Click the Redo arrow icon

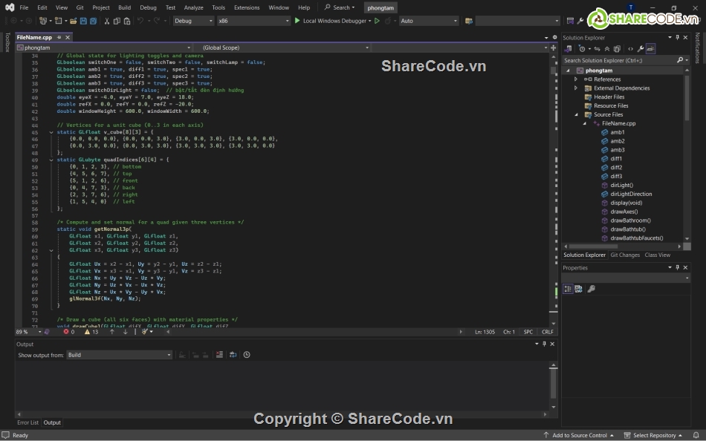[x=157, y=21]
